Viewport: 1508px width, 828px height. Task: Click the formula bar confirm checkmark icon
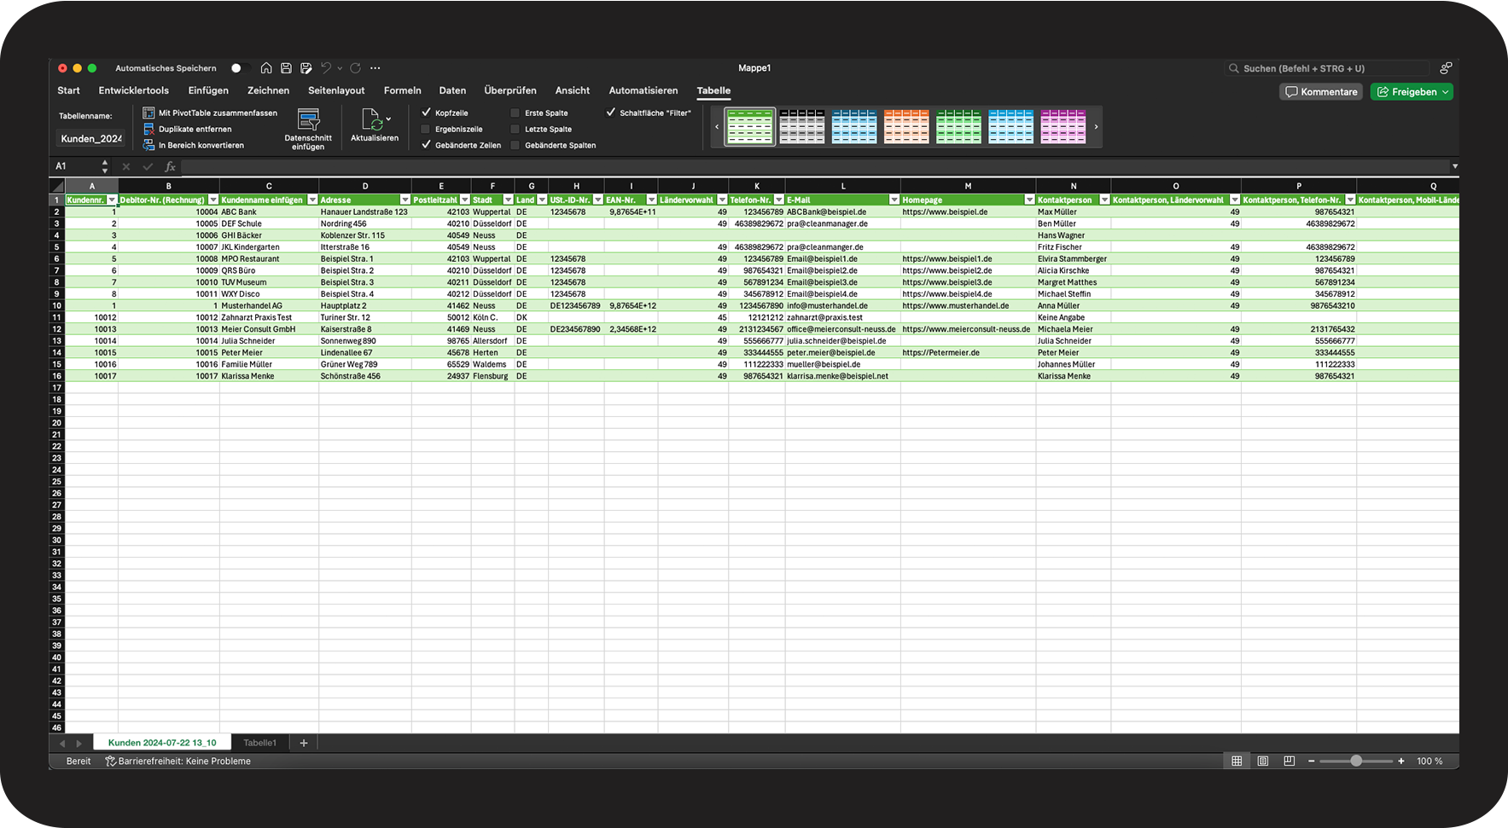[x=148, y=166]
